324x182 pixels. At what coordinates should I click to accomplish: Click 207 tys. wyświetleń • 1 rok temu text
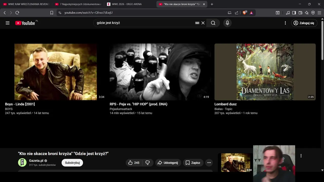(236, 113)
